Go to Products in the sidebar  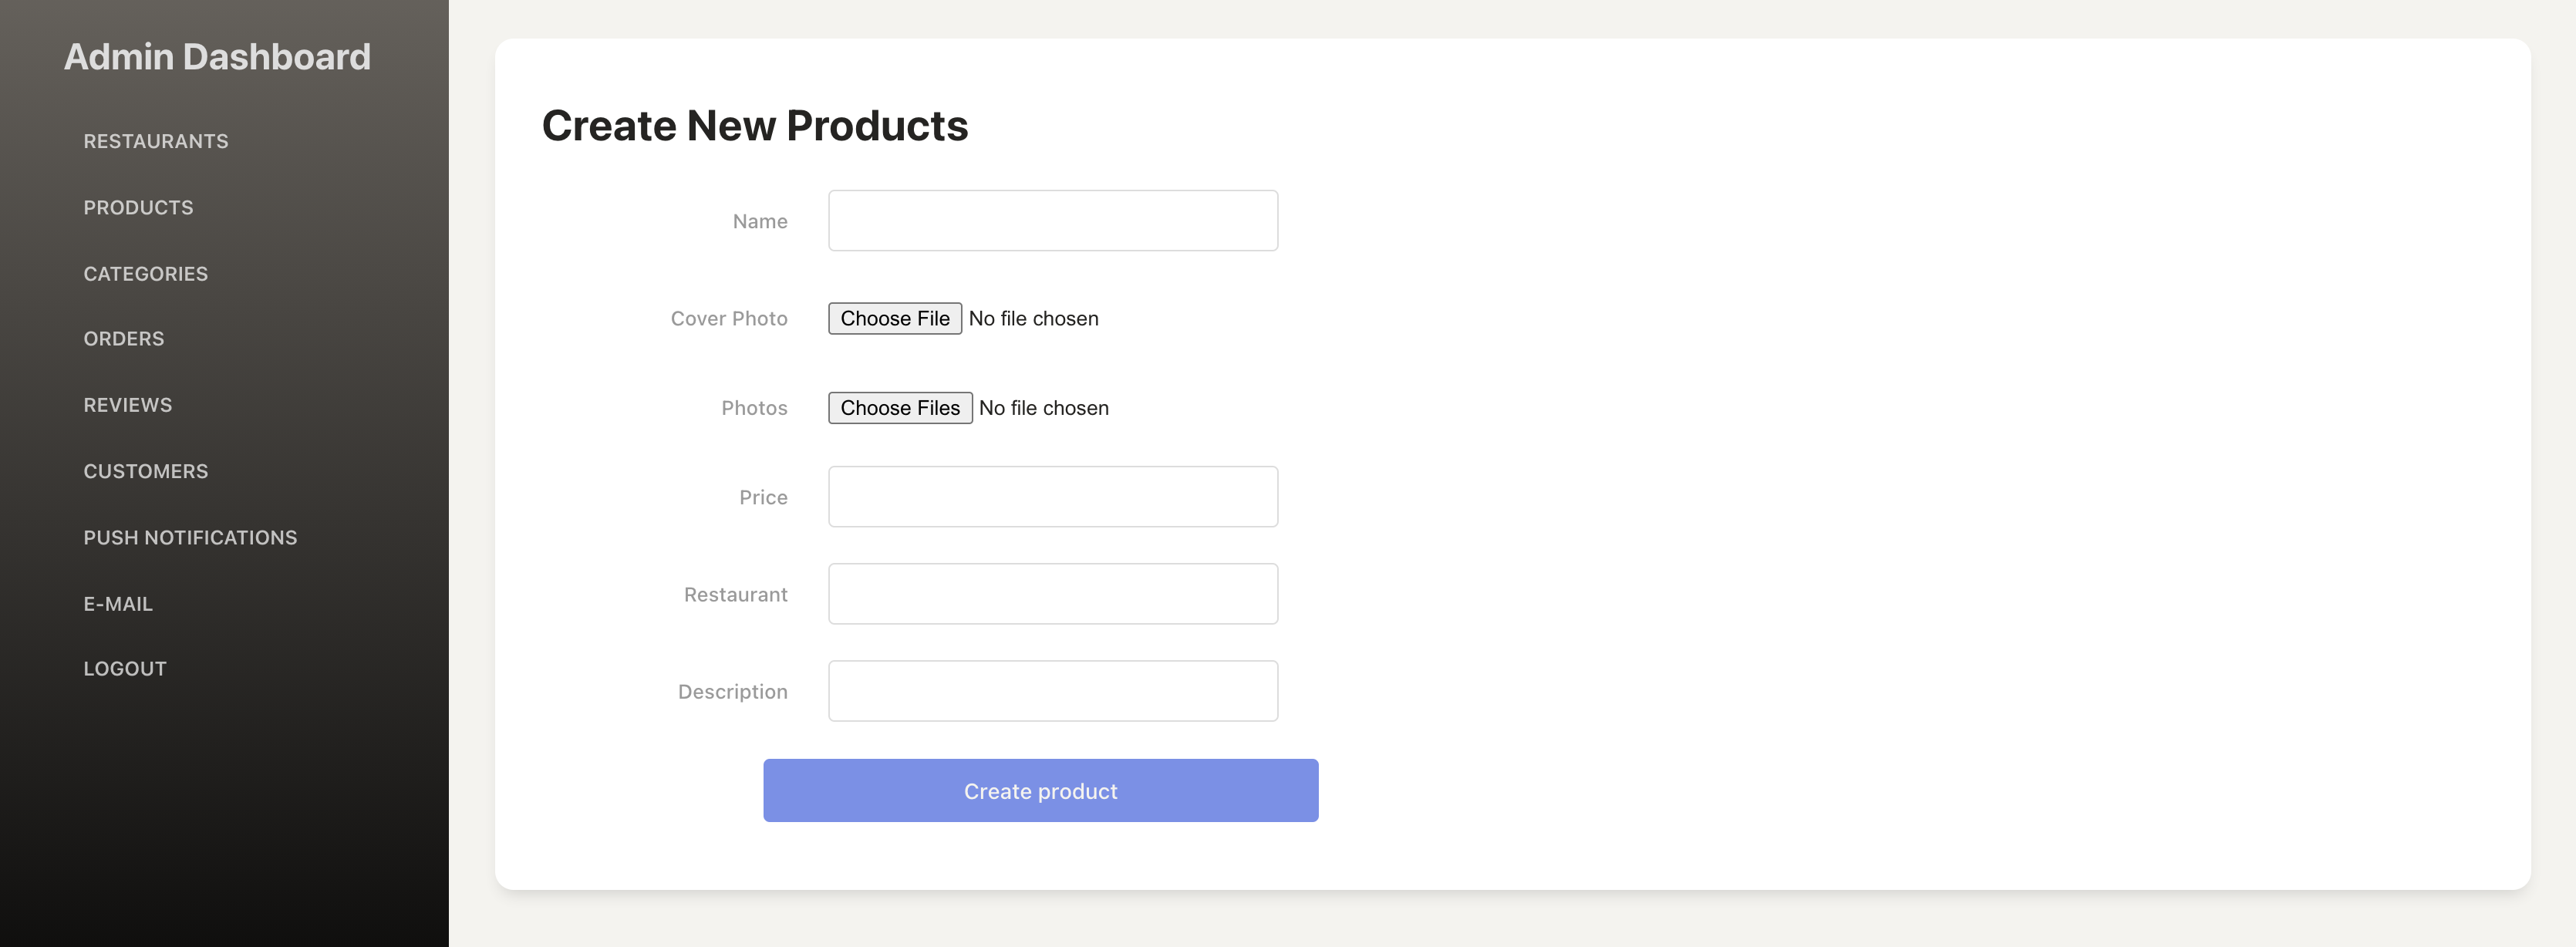[x=138, y=207]
